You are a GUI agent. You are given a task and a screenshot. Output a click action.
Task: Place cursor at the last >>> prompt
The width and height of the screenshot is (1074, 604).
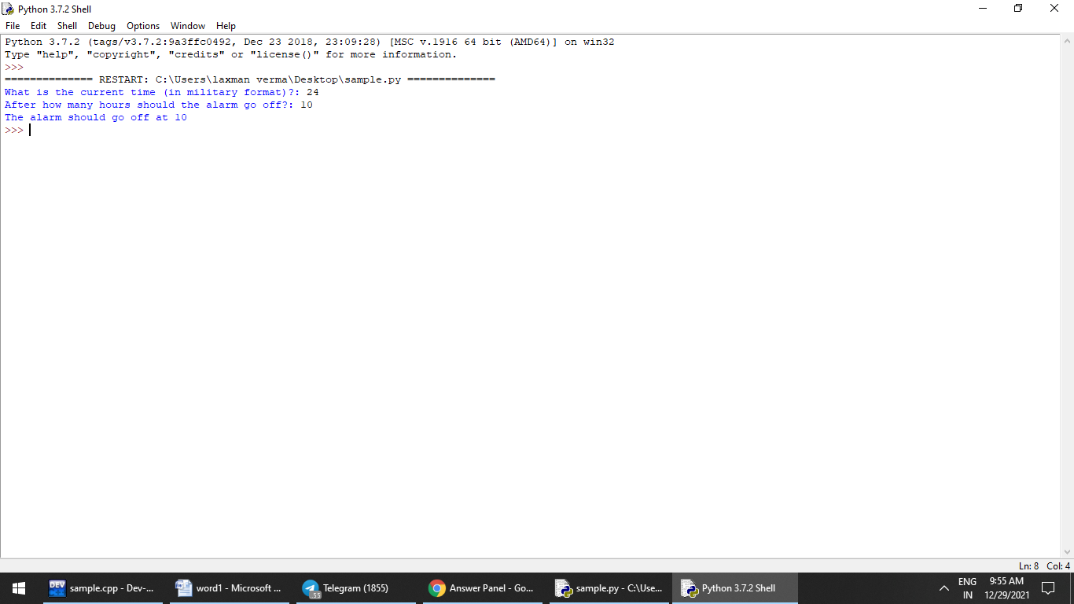point(30,130)
